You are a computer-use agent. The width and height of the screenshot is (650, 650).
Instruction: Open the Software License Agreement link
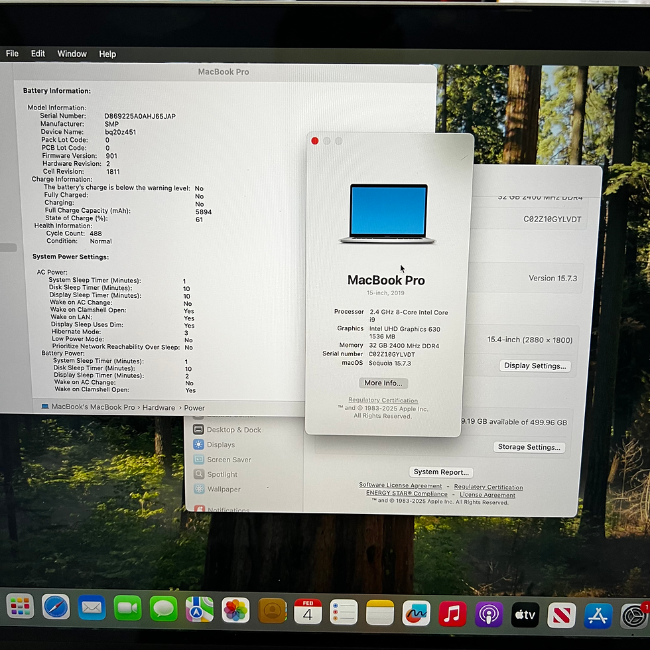click(401, 485)
